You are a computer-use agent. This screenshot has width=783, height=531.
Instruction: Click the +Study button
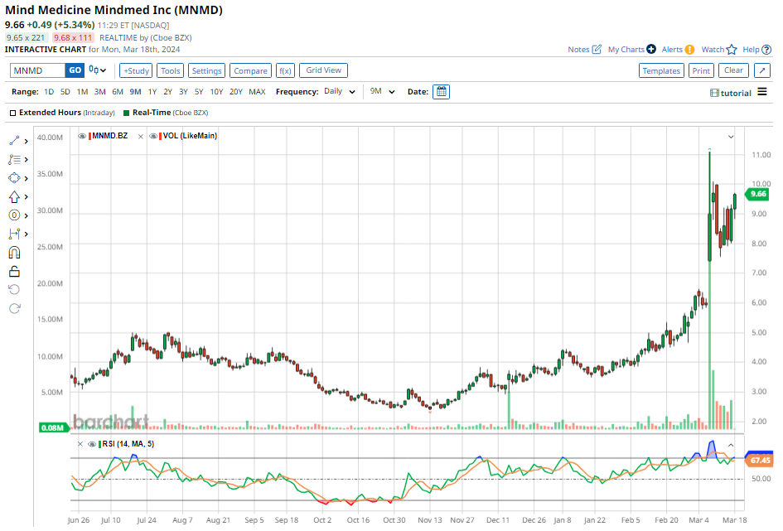click(136, 71)
